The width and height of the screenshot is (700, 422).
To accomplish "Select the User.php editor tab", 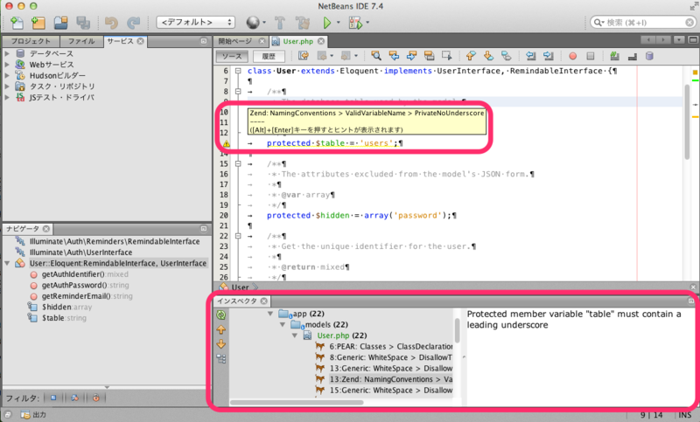I will (297, 41).
